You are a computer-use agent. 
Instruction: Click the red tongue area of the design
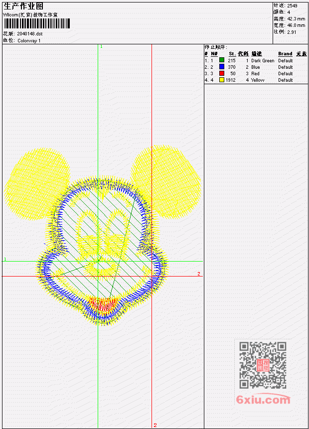[x=103, y=304]
